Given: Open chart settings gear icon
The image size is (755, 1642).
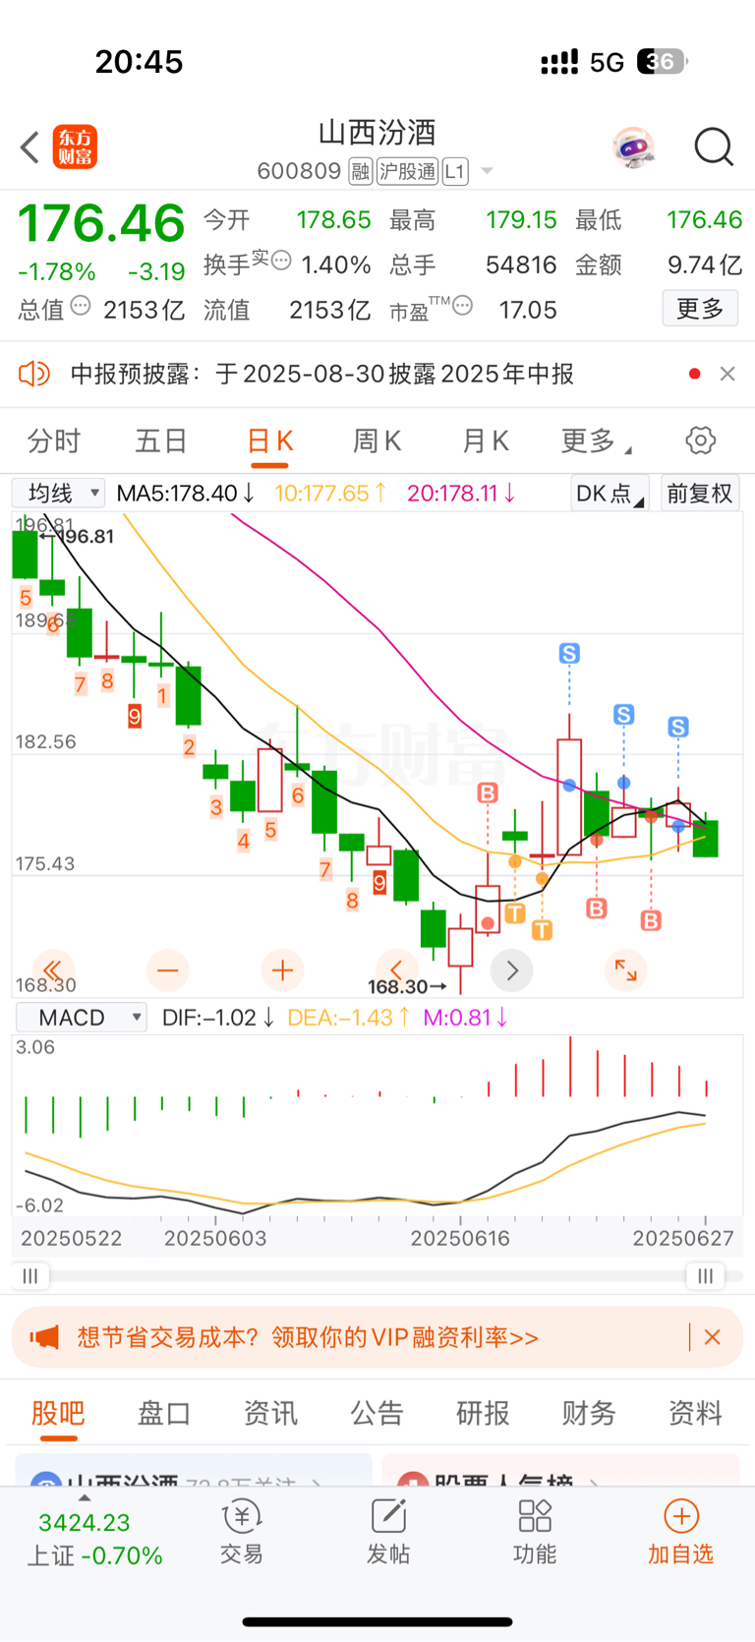Looking at the screenshot, I should 701,440.
